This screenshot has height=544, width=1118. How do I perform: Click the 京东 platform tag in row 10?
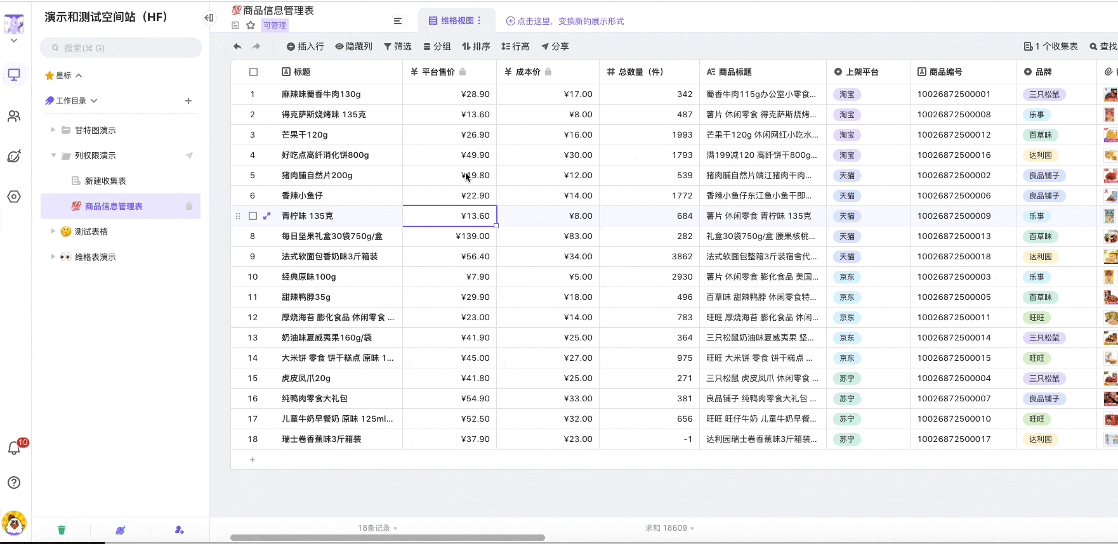point(847,277)
